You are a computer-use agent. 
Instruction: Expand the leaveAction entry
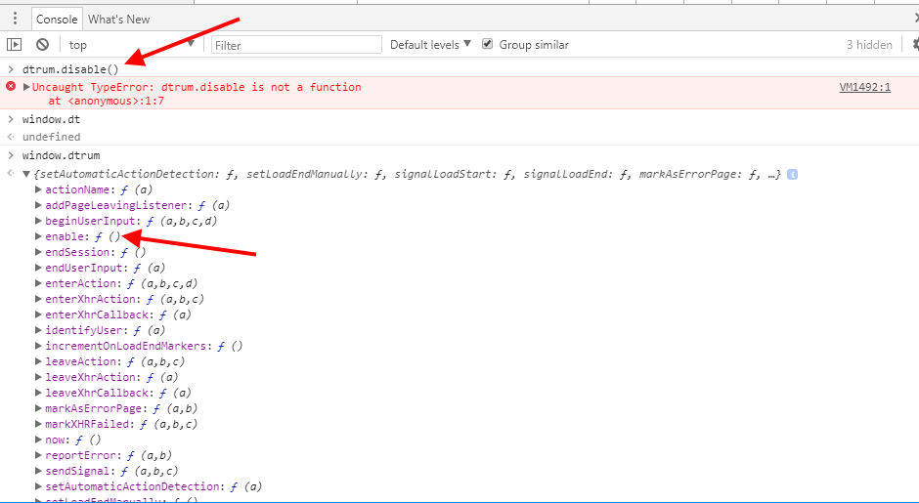pyautogui.click(x=39, y=361)
